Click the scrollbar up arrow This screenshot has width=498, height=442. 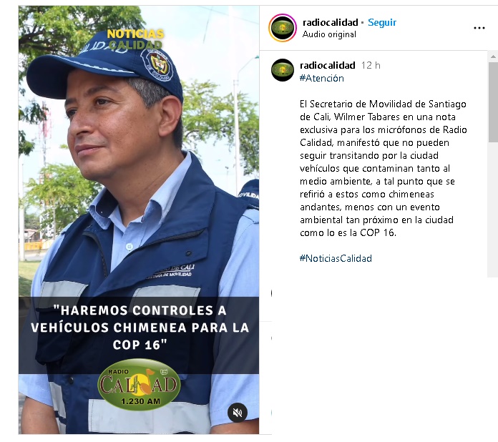[x=492, y=57]
